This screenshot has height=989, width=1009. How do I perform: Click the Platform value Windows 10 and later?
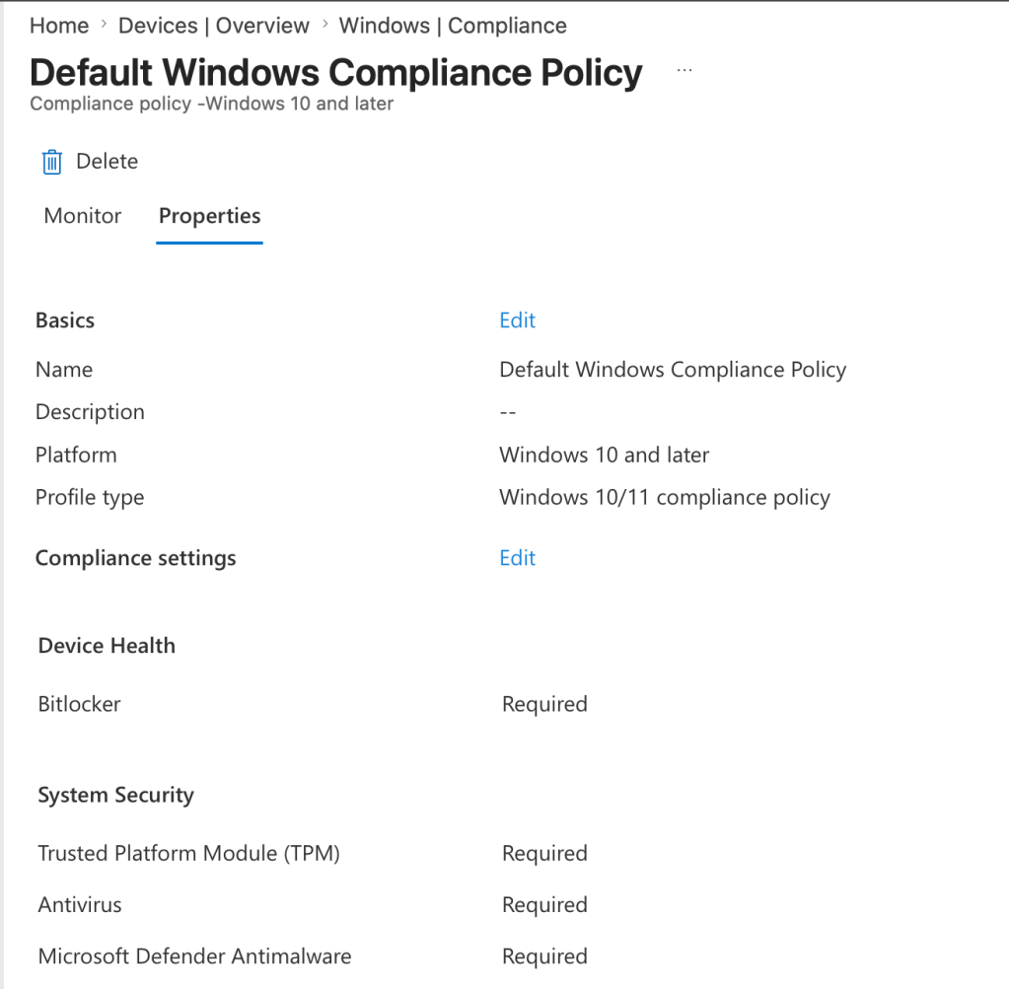(604, 455)
